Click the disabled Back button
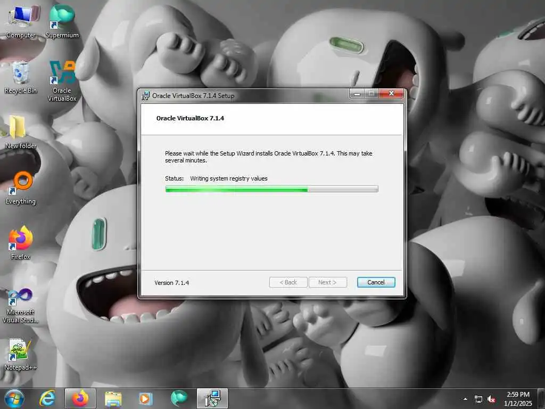Screen dimensions: 545x409 pyautogui.click(x=288, y=282)
